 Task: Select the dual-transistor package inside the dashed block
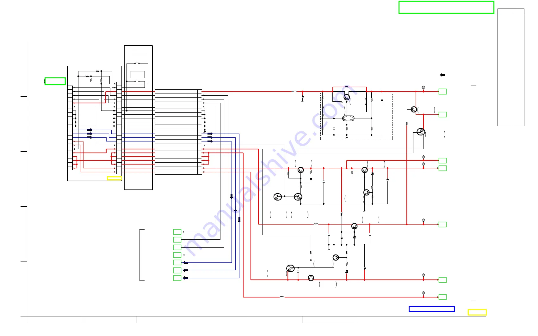(x=348, y=118)
